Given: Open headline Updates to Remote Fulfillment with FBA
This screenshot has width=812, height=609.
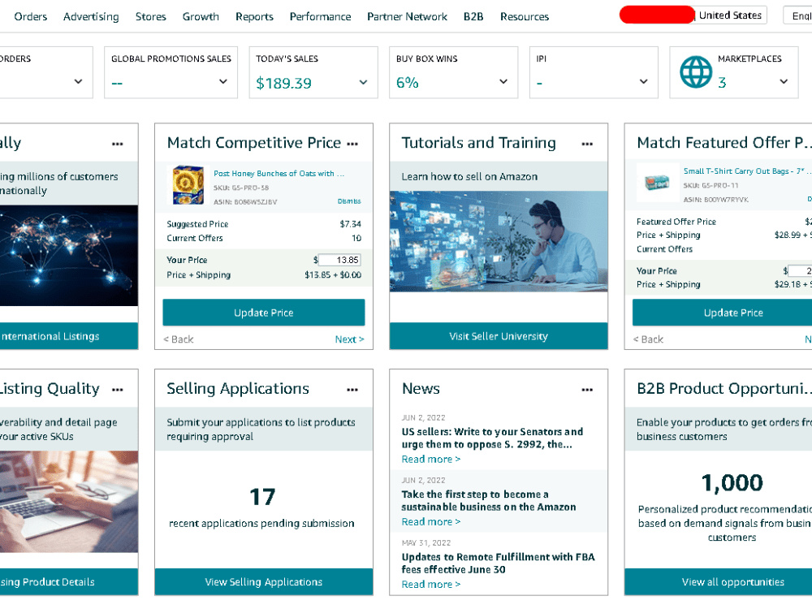Looking at the screenshot, I should [x=499, y=564].
